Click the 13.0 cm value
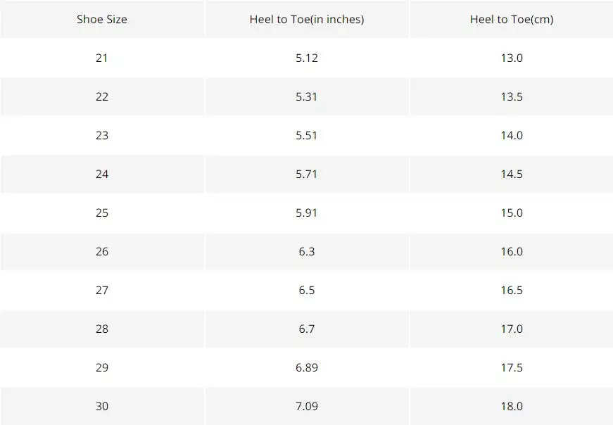 point(512,58)
